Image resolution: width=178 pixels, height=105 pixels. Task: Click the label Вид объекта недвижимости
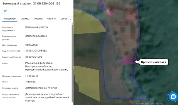(9, 29)
